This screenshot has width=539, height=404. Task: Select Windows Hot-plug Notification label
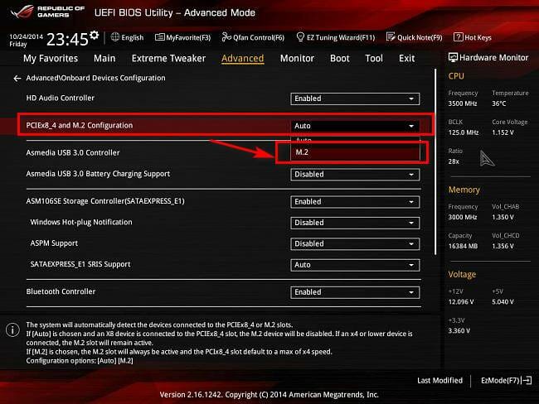pos(81,222)
